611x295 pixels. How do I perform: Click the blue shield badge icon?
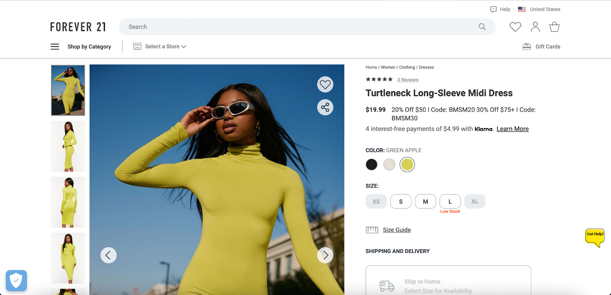[16, 281]
